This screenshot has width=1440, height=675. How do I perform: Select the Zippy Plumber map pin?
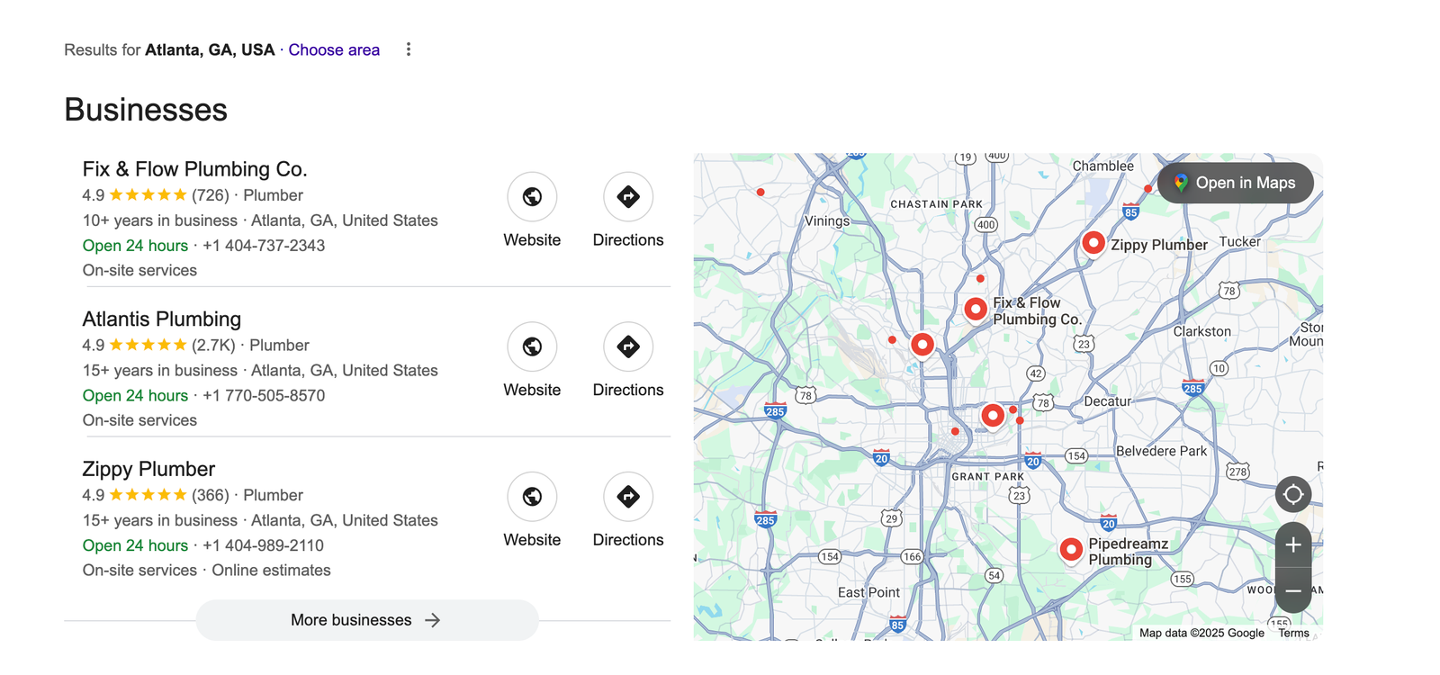pos(1093,244)
